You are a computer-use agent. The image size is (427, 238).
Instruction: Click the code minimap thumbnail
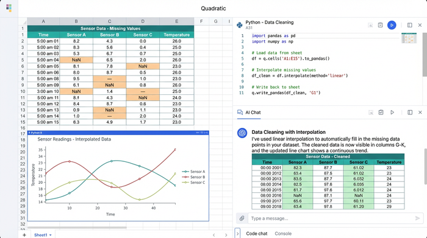pos(409,38)
